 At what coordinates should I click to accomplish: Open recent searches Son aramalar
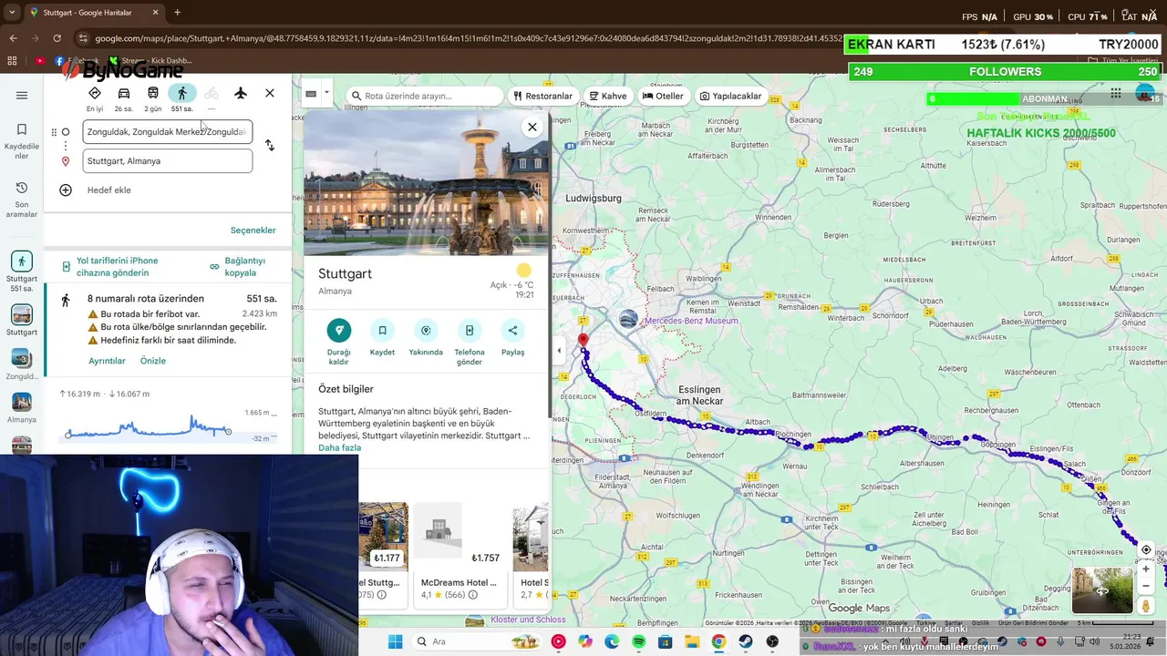tap(22, 200)
